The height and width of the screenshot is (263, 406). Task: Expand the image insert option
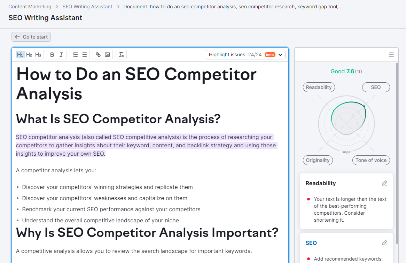[107, 55]
